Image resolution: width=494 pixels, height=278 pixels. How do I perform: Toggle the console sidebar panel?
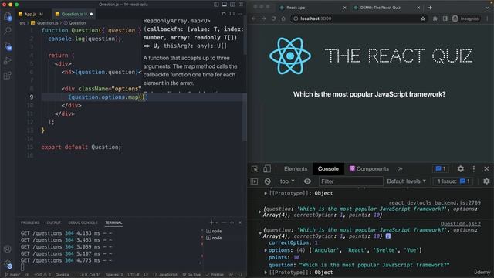coord(254,181)
